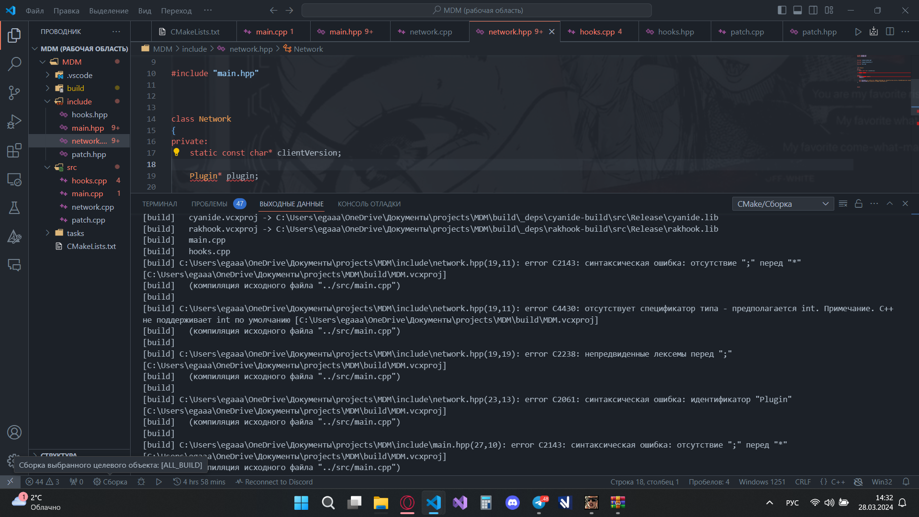Screen dimensions: 919x517
Task: Toggle the primary side bar layout button
Action: [x=782, y=10]
